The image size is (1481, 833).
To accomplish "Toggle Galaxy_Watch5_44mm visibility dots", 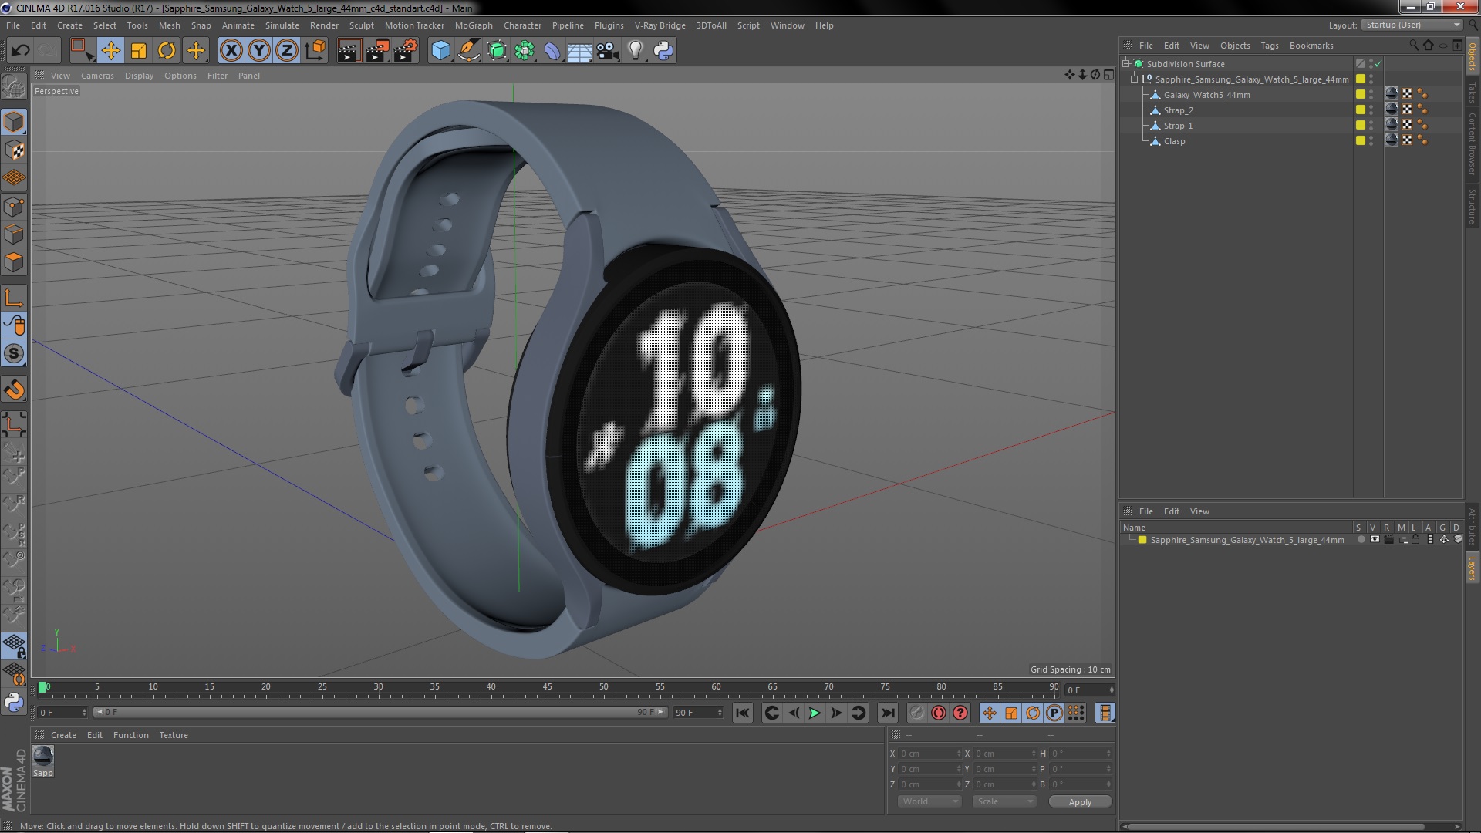I will point(1371,95).
